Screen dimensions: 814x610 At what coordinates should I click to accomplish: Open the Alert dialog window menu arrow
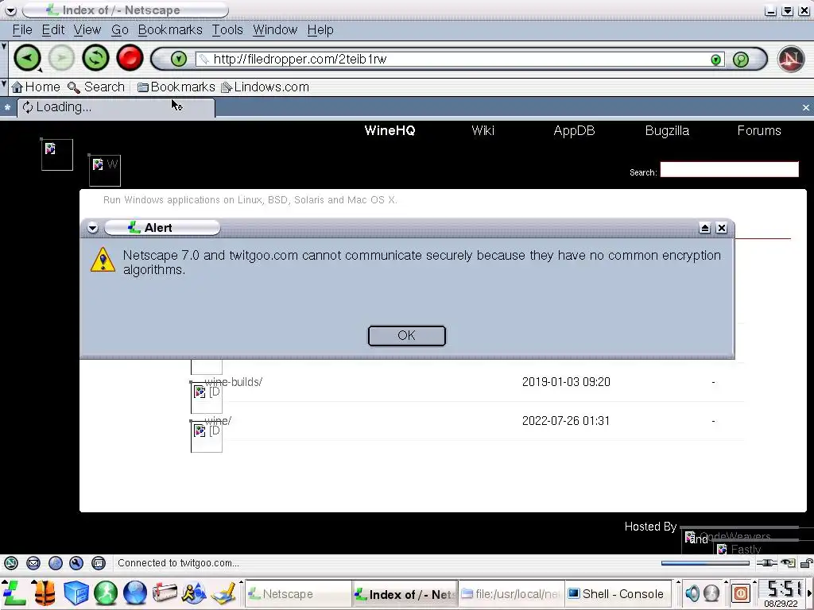click(x=92, y=228)
